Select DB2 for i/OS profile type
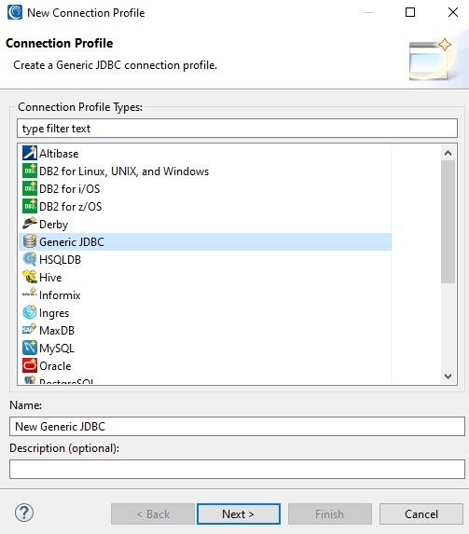Viewport: 469px width, 534px height. pyautogui.click(x=70, y=188)
